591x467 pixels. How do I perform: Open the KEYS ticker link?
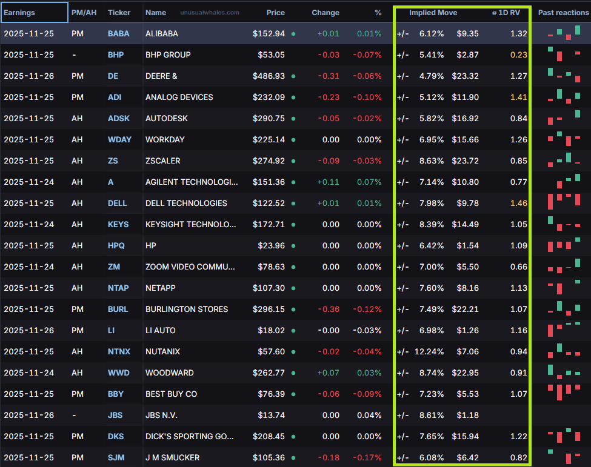coord(118,225)
